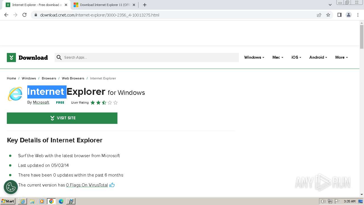Close the Internet Explorer CNET tab

tap(66, 5)
